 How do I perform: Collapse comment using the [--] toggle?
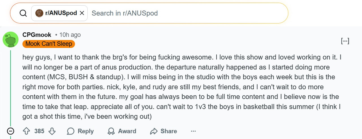pyautogui.click(x=345, y=41)
